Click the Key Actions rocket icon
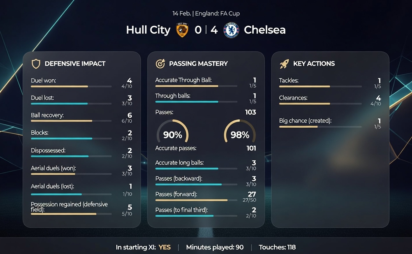412x254 pixels. pos(284,64)
